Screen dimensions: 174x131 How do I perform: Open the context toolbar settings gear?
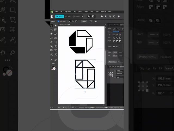click(96, 21)
